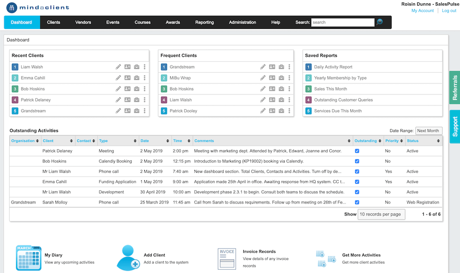The width and height of the screenshot is (460, 273).
Task: Switch to the Dashboard tab
Action: click(x=22, y=22)
